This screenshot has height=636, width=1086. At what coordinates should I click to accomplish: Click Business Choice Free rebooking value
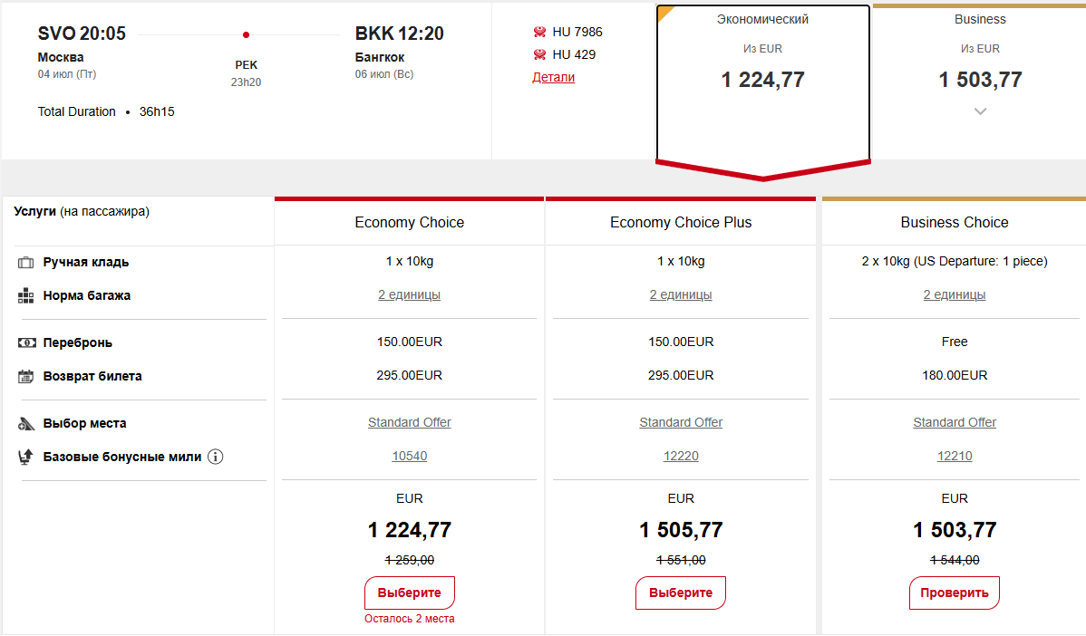click(x=955, y=342)
